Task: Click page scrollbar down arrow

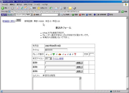Action: tap(127, 88)
